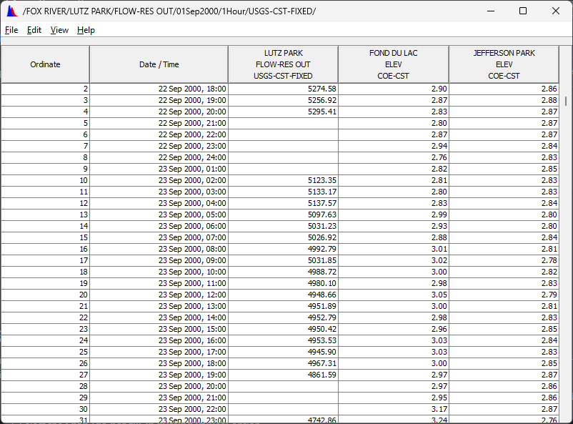This screenshot has height=424, width=573.
Task: Click date cell 22 Sep 2000, 18:00
Action: tap(159, 89)
